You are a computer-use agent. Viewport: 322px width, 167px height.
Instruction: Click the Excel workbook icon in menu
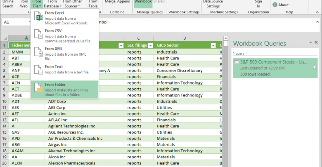(38, 16)
